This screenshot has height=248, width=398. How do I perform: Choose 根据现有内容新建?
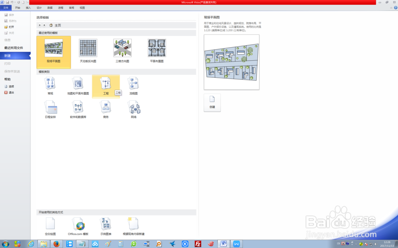[x=133, y=227]
